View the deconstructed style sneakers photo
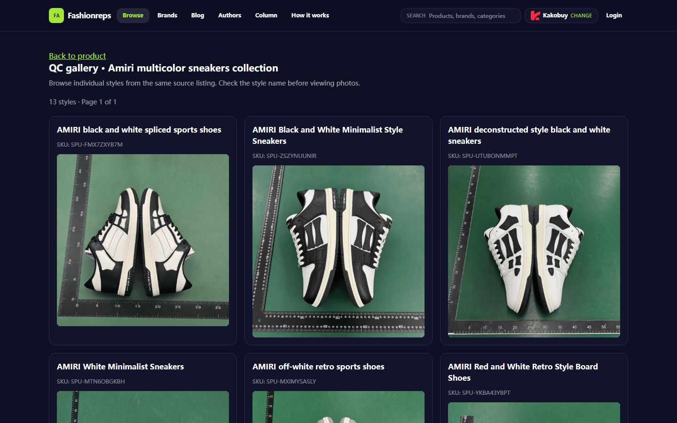 tap(534, 251)
